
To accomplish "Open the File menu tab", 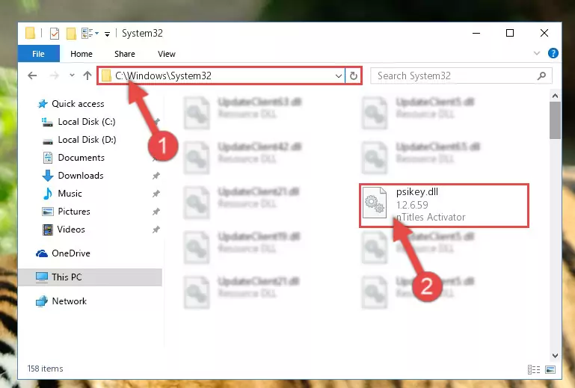I will 38,54.
